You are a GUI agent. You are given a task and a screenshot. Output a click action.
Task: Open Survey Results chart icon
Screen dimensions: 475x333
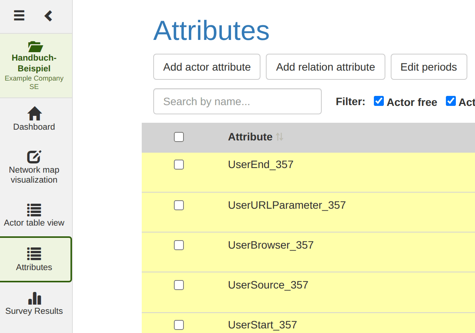tap(34, 298)
